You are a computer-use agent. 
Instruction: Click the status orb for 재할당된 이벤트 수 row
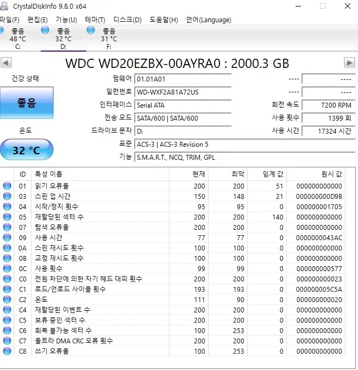7,310
